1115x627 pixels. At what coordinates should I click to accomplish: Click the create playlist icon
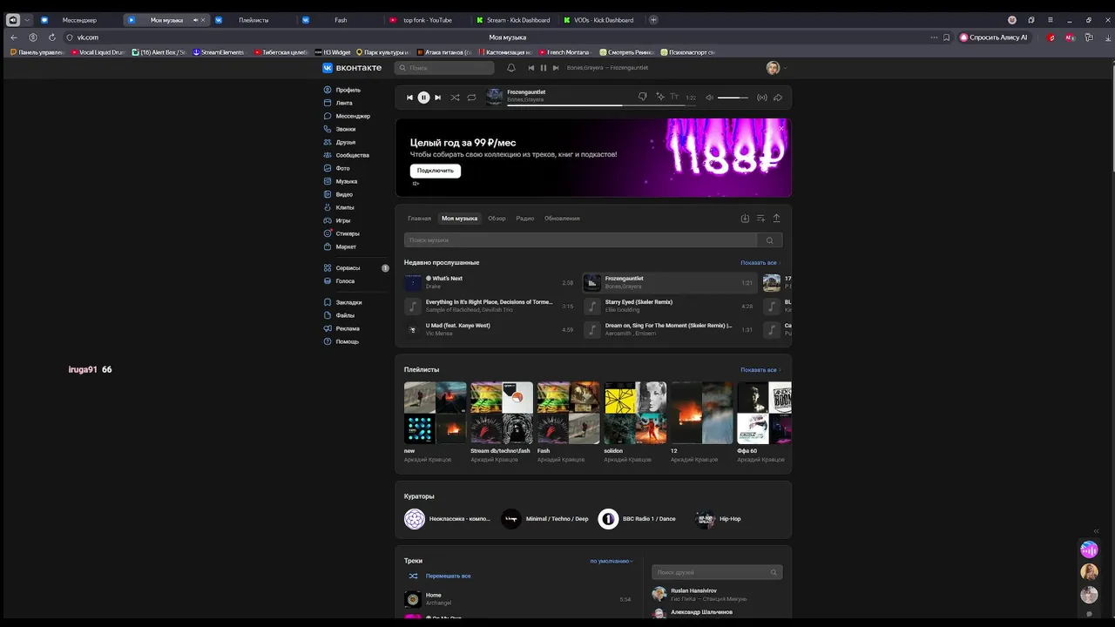click(760, 219)
